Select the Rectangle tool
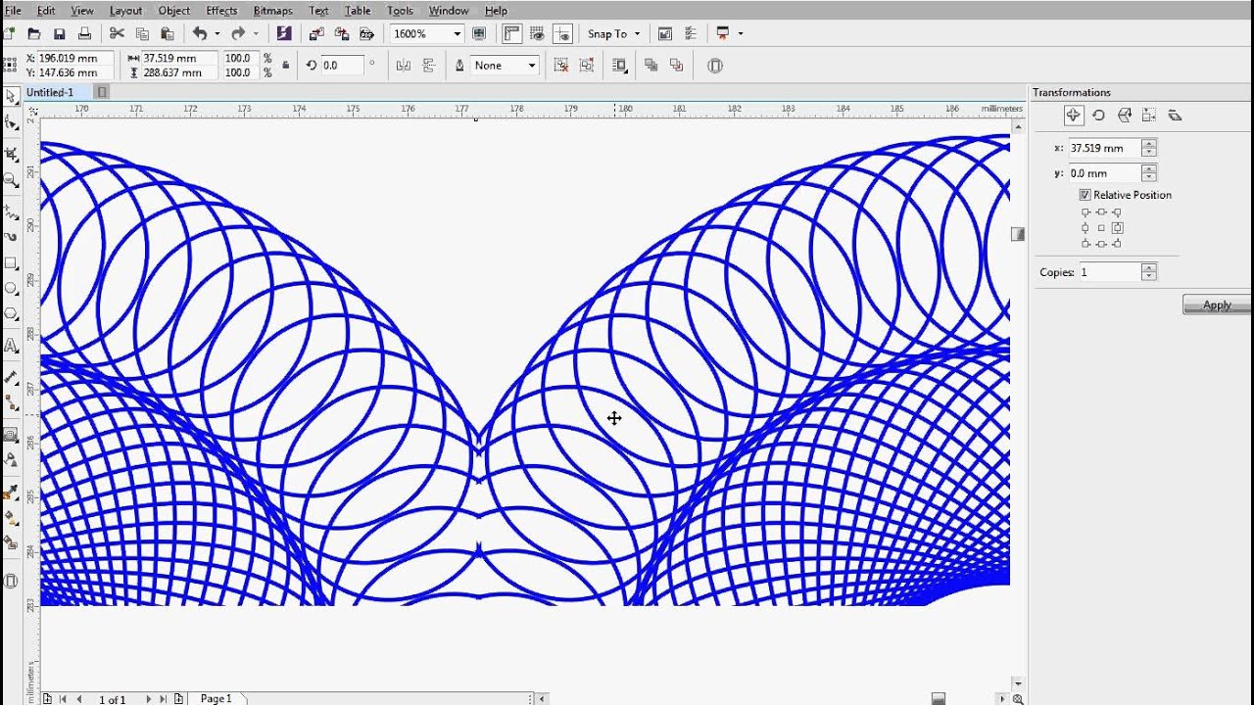 coord(11,263)
